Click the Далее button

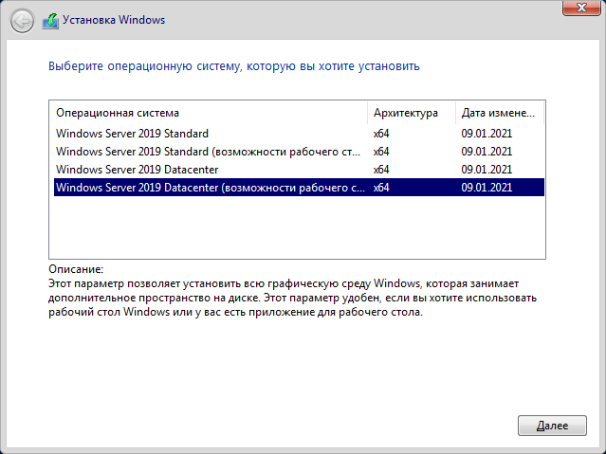pyautogui.click(x=552, y=426)
